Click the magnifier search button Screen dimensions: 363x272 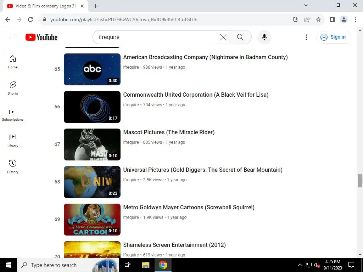[240, 37]
